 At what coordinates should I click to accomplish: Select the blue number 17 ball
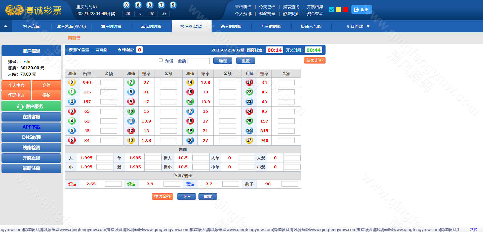coord(190,111)
